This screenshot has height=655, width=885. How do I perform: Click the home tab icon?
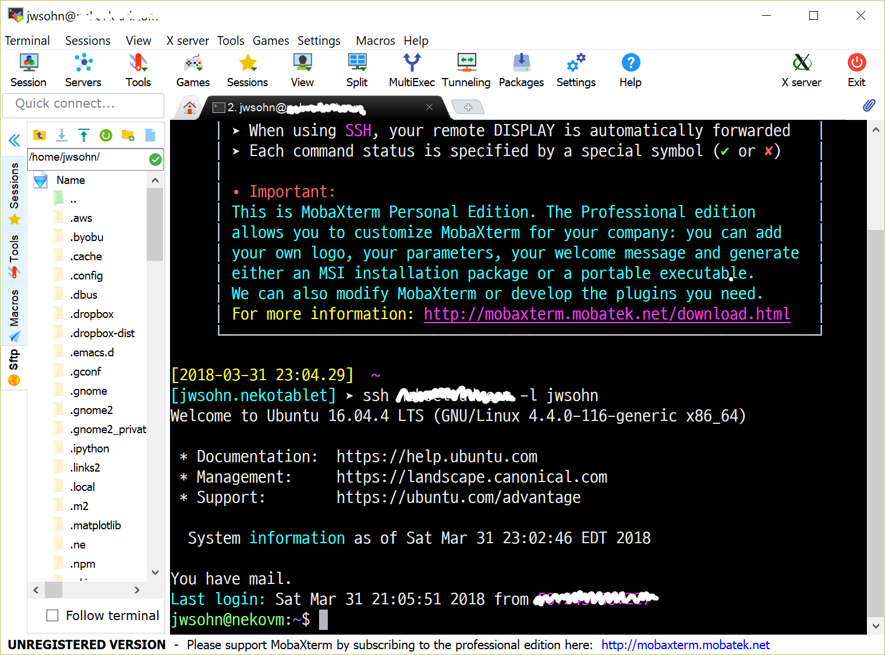189,107
